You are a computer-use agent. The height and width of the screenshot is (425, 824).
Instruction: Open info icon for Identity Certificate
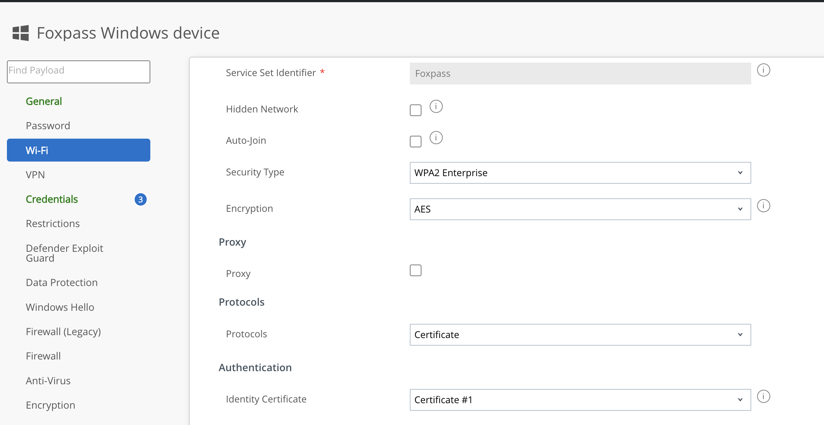tap(764, 396)
